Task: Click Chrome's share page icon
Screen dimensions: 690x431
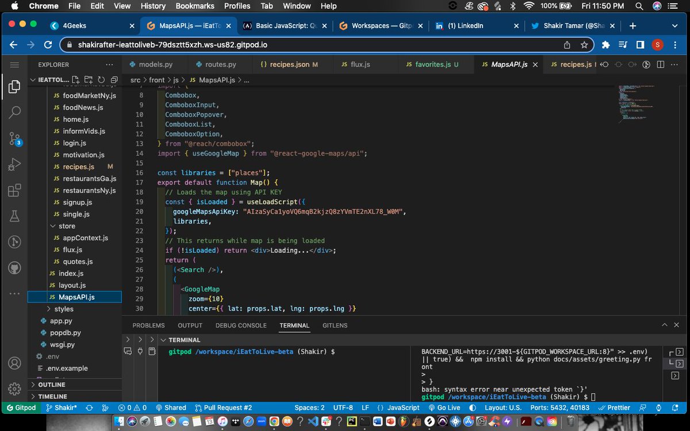Action: pyautogui.click(x=568, y=45)
